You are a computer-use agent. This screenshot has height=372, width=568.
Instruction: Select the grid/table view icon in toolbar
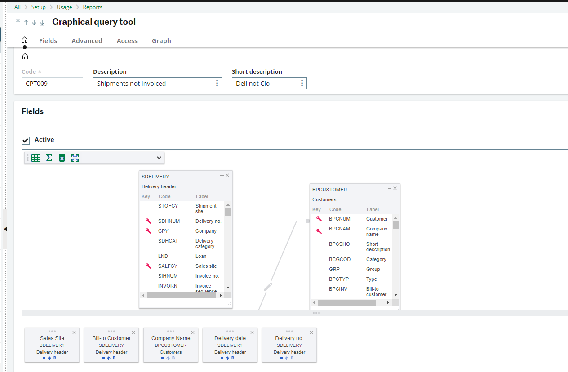tap(35, 158)
